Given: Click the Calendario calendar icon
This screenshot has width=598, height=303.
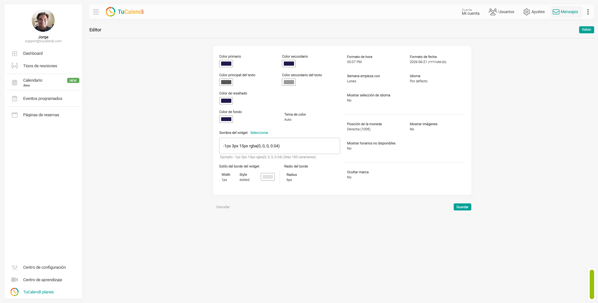Looking at the screenshot, I should (15, 83).
